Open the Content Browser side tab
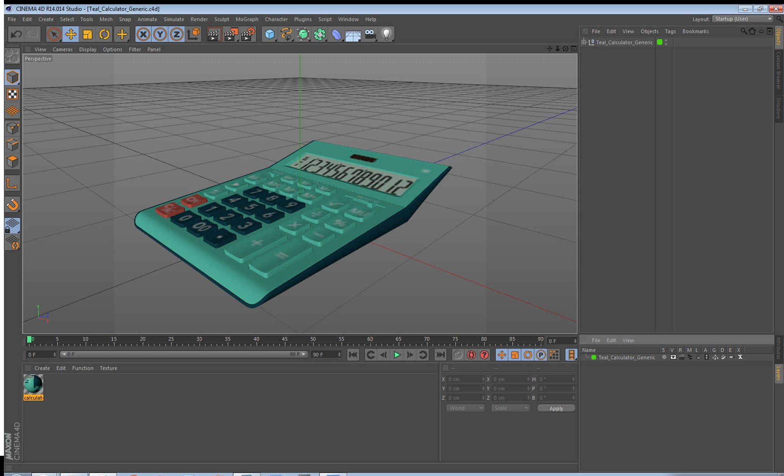 pos(779,70)
